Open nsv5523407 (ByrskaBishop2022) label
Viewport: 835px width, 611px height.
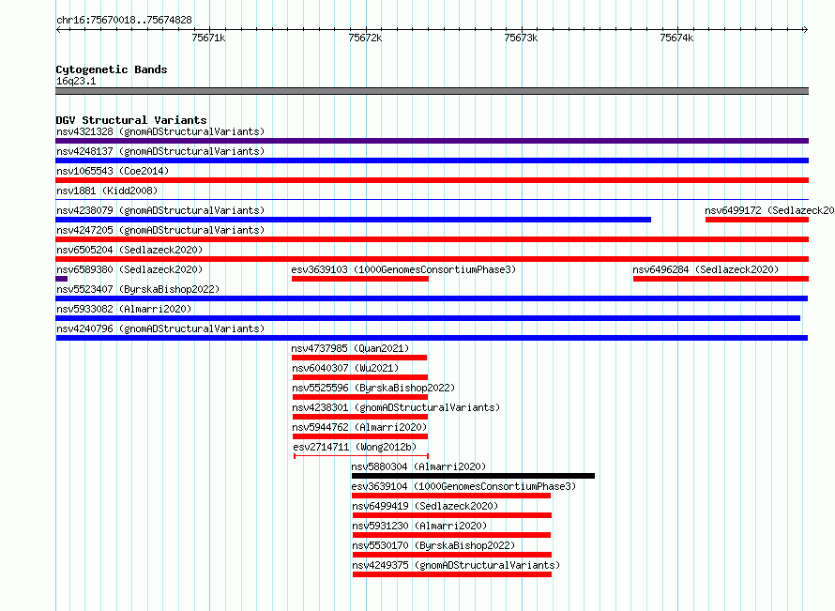(x=138, y=289)
